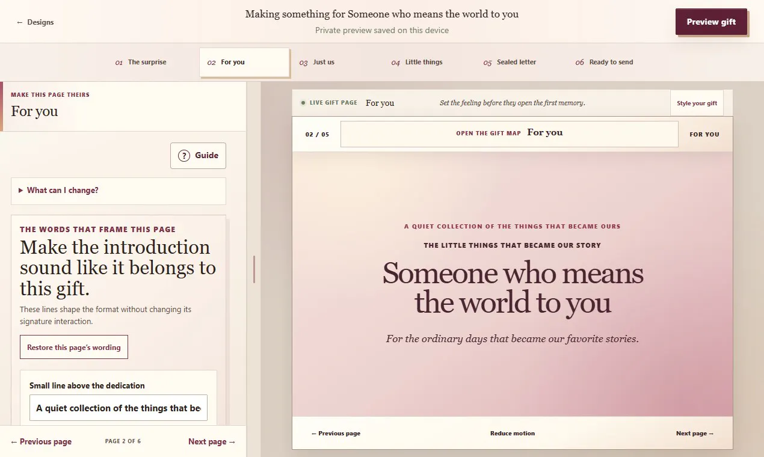Click the panel divider handle

click(x=254, y=269)
